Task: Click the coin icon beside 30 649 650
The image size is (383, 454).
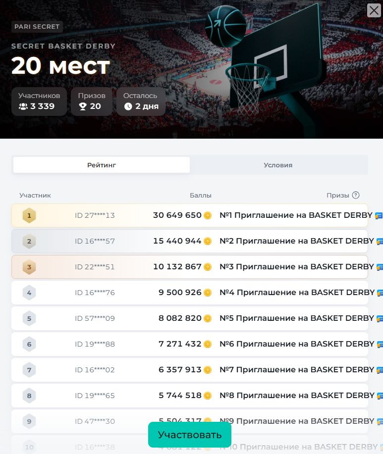Action: (x=208, y=215)
